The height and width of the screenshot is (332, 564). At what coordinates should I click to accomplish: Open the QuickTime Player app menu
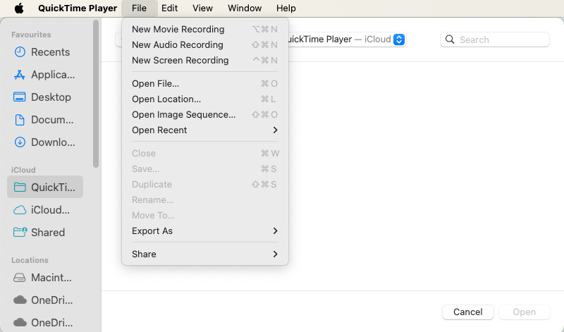(78, 8)
